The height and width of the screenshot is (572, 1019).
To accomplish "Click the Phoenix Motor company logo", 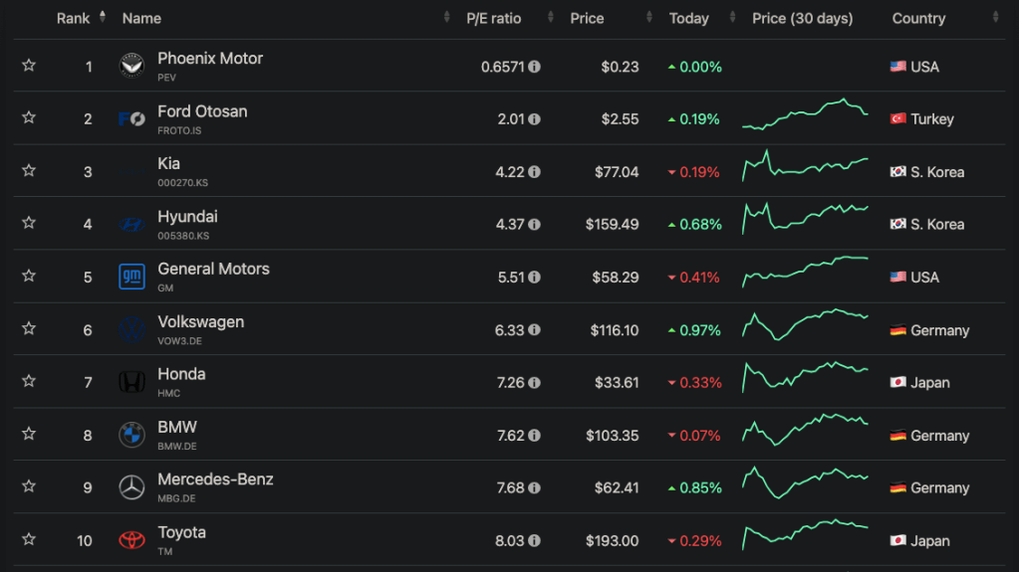I will click(131, 67).
